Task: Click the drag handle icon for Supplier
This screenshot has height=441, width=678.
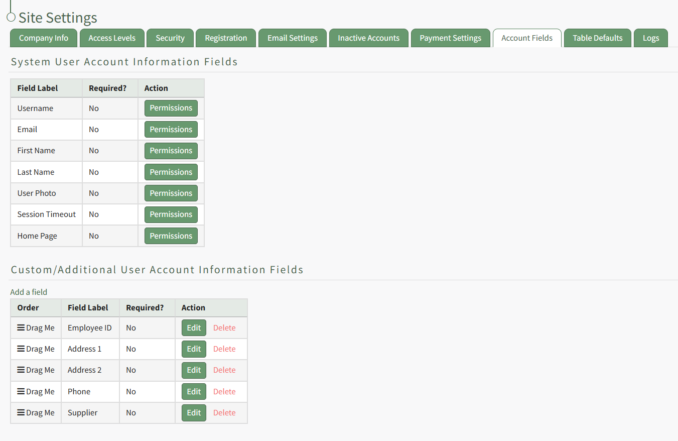Action: coord(21,412)
